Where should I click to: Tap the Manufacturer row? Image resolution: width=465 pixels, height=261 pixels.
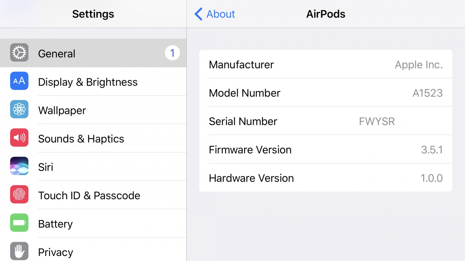325,65
